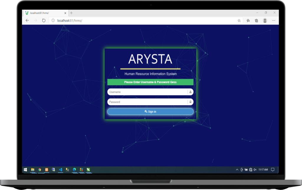
Task: Click the green Please Enter Username & Password banner
Action: coord(150,82)
